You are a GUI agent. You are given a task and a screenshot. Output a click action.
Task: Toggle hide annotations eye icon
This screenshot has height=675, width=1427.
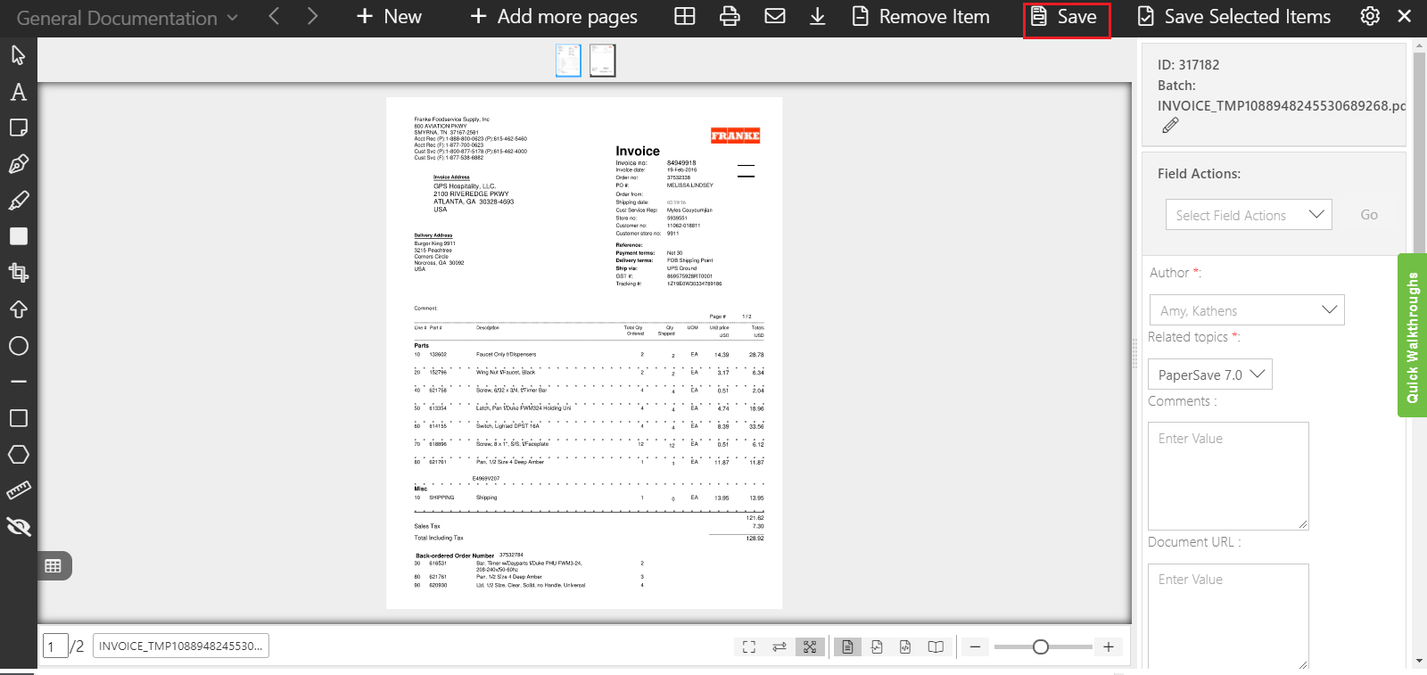point(18,527)
